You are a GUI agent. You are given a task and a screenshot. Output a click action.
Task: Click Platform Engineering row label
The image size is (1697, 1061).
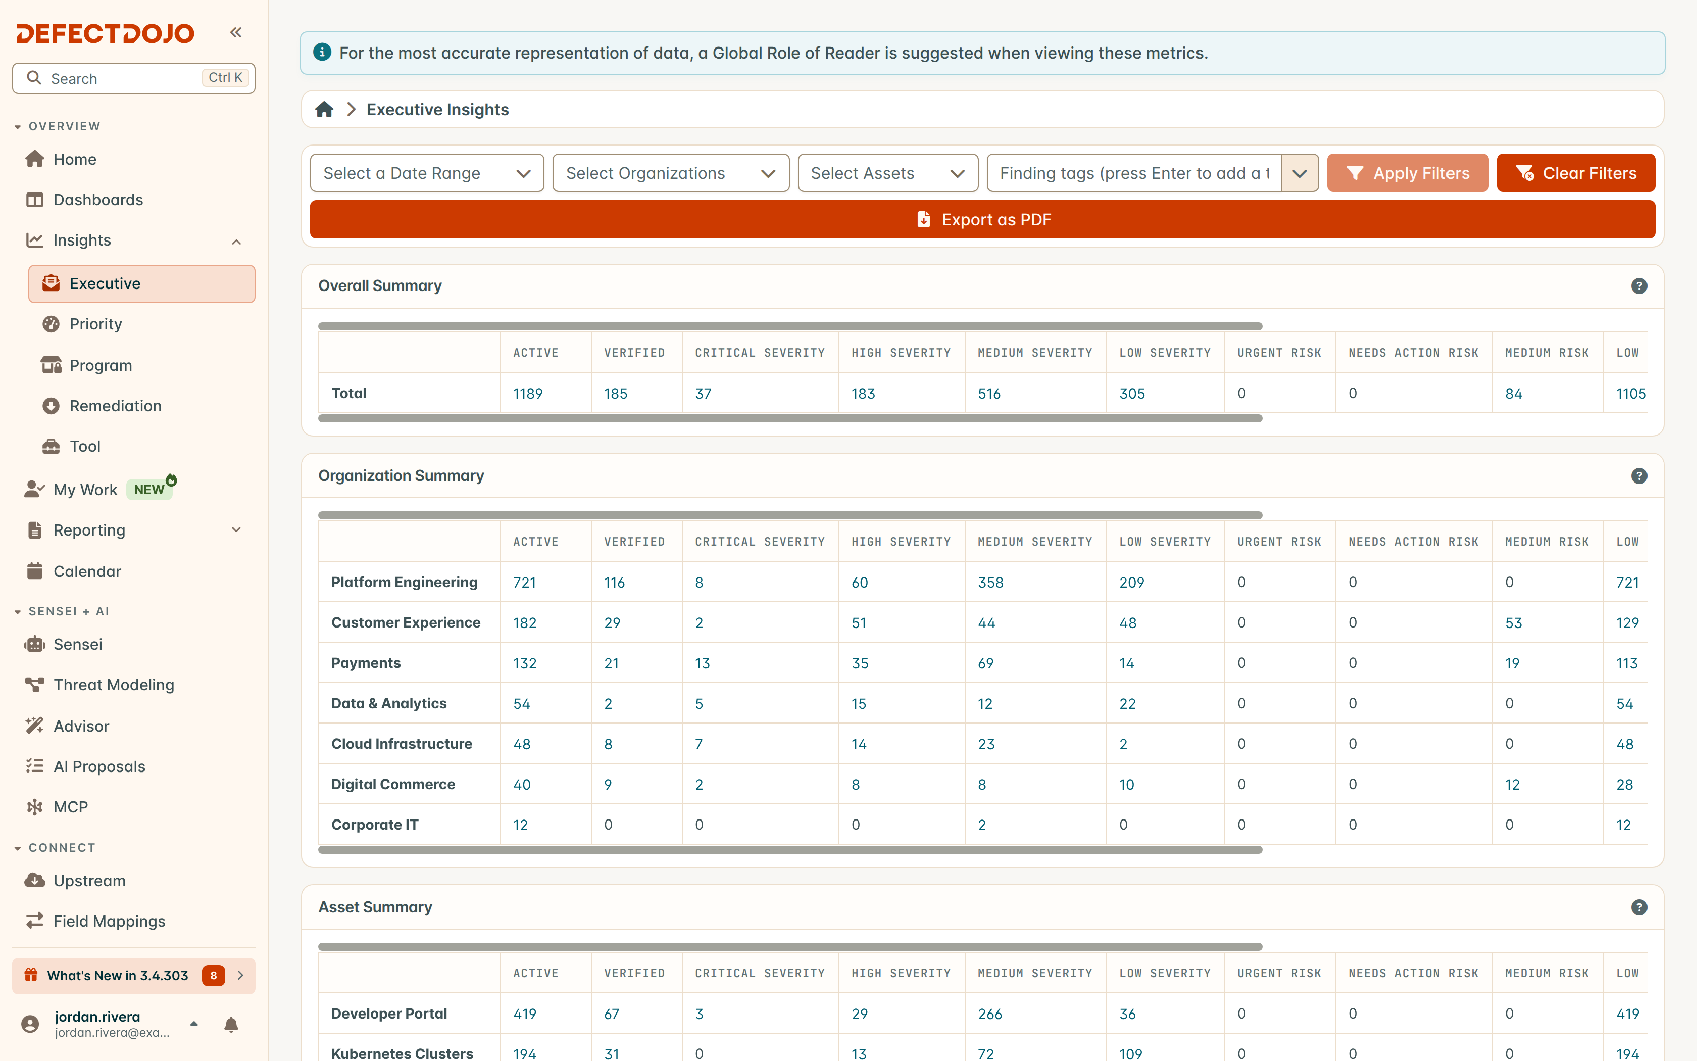tap(405, 583)
